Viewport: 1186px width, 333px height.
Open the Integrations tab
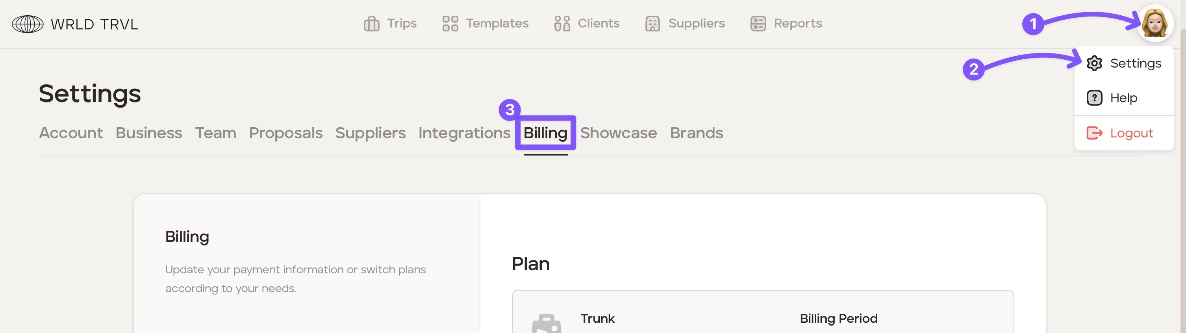(464, 133)
